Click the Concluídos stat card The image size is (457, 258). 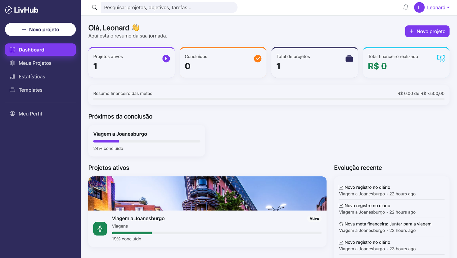point(223,62)
